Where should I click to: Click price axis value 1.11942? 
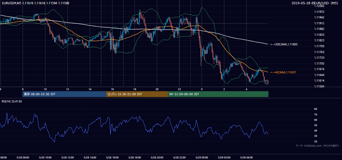click(x=319, y=17)
